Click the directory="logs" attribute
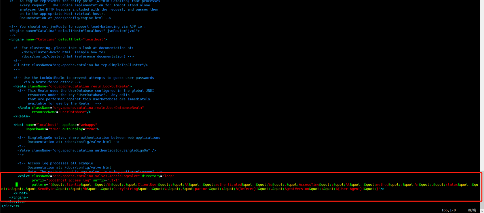 158,176
